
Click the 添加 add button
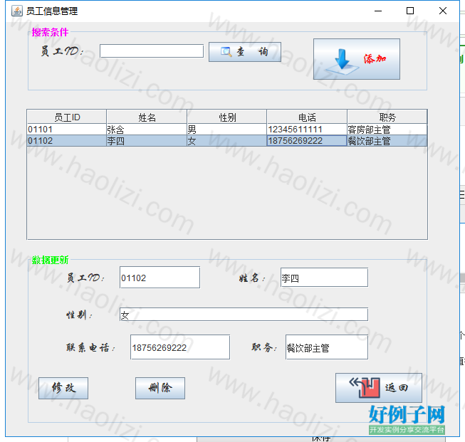(x=357, y=59)
